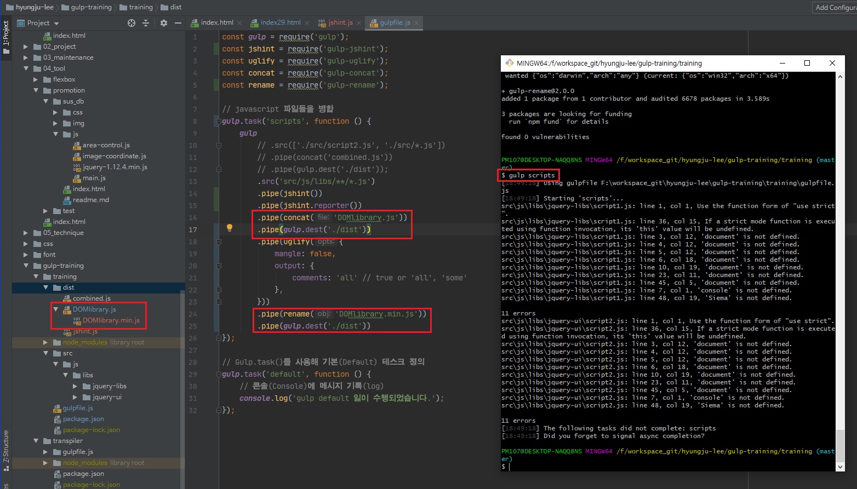Click the MINGW64 terminal window icon
This screenshot has width=857, height=489.
click(x=509, y=63)
